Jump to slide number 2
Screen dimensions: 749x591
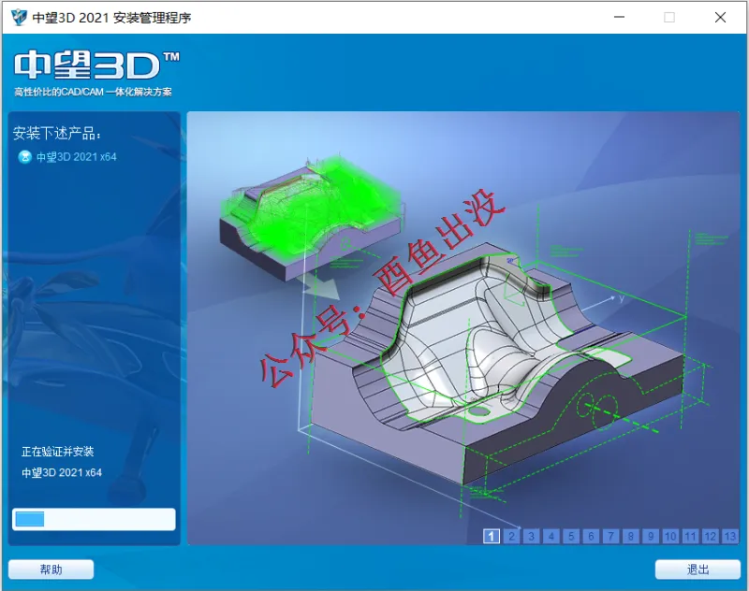click(511, 536)
